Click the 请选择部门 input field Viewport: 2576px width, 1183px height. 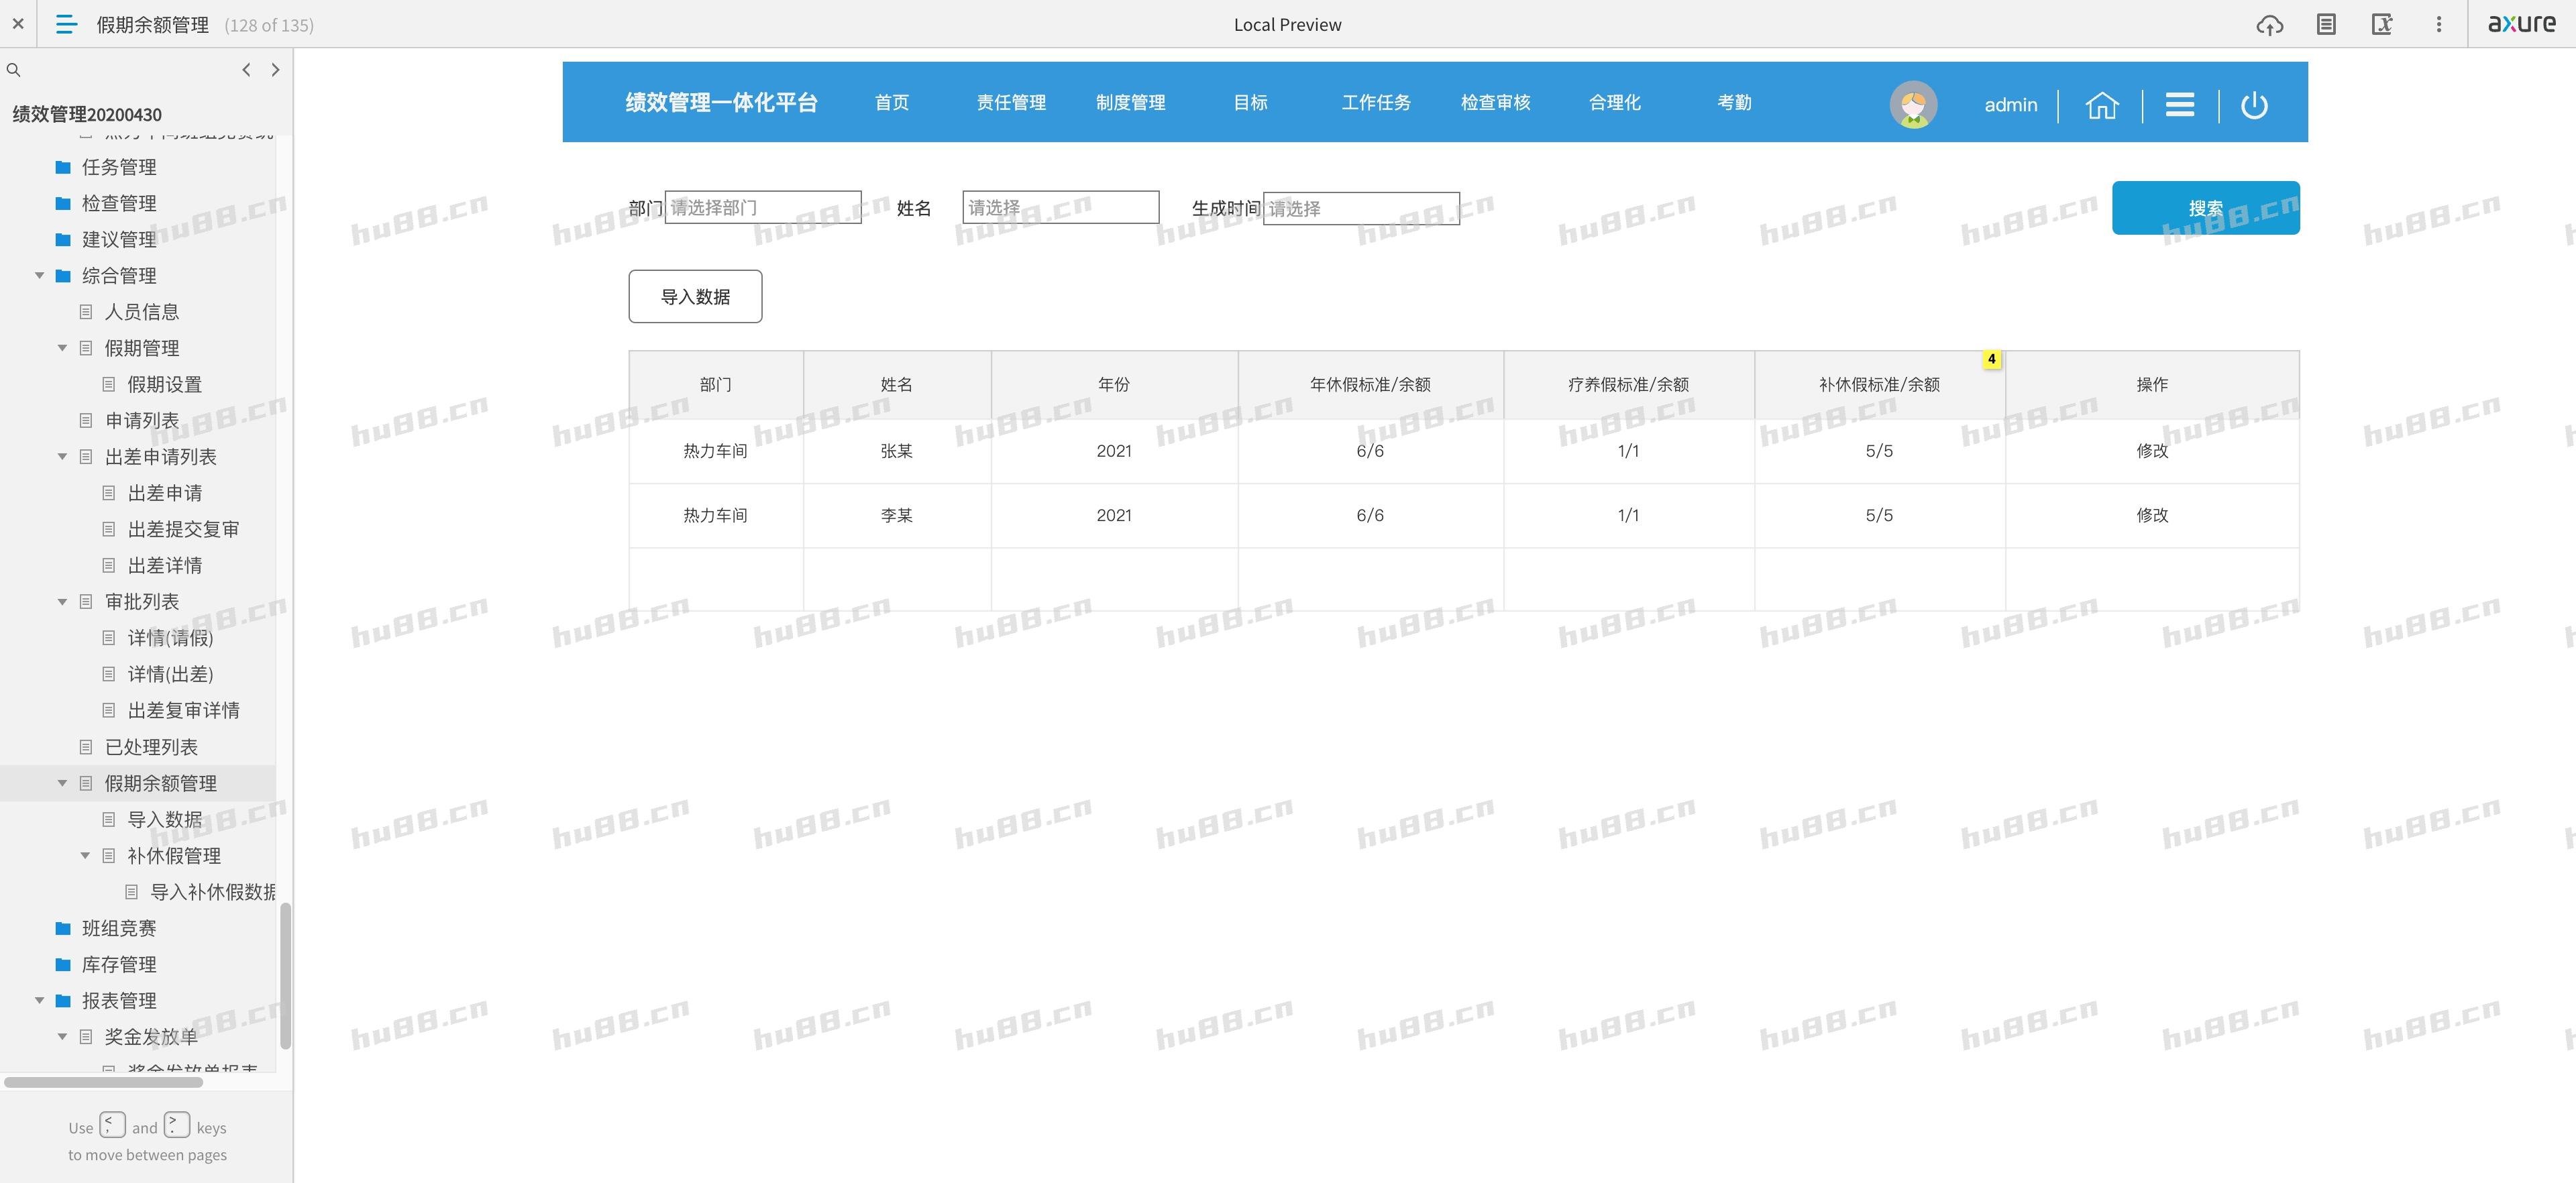point(762,208)
